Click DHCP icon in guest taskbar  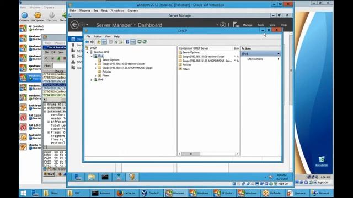(x=132, y=177)
